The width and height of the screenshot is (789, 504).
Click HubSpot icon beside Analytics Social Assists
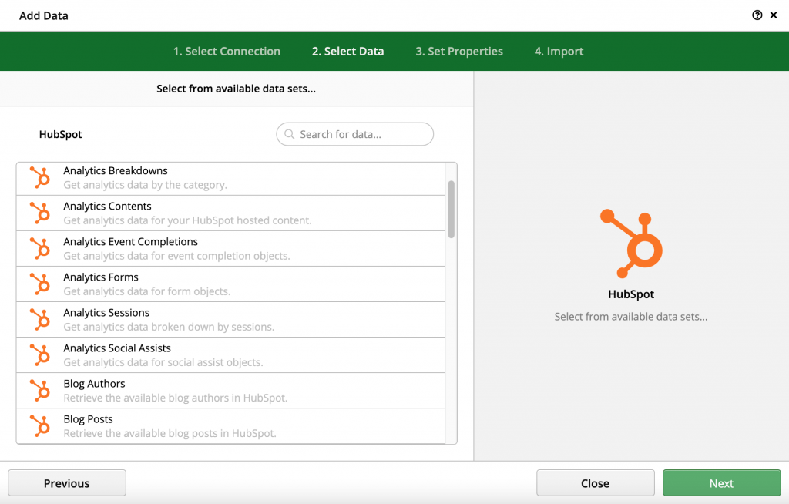(x=40, y=355)
